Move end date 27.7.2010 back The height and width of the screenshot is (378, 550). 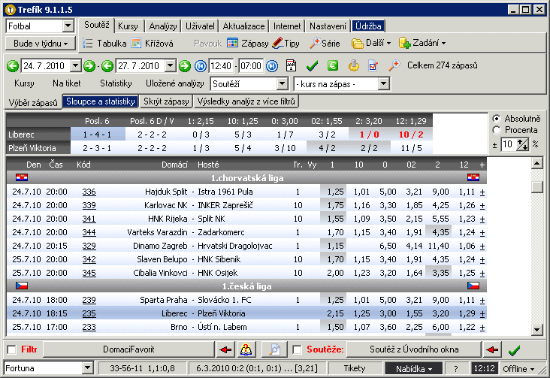tap(107, 66)
